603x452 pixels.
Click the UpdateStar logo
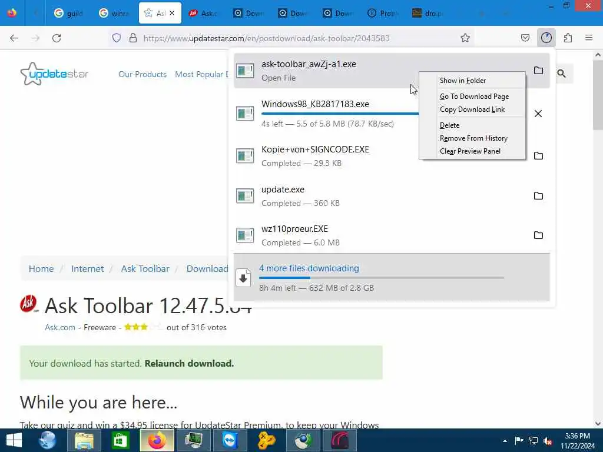(x=54, y=74)
